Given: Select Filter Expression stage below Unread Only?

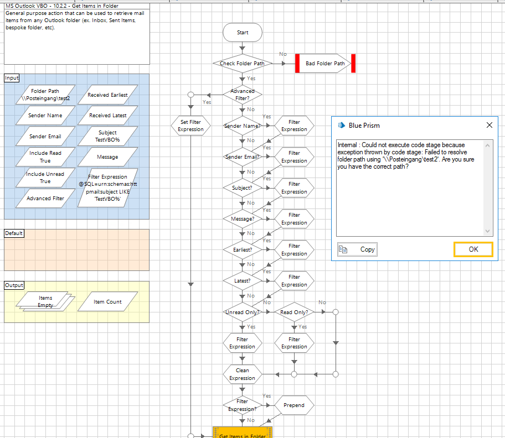Looking at the screenshot, I should [x=242, y=343].
